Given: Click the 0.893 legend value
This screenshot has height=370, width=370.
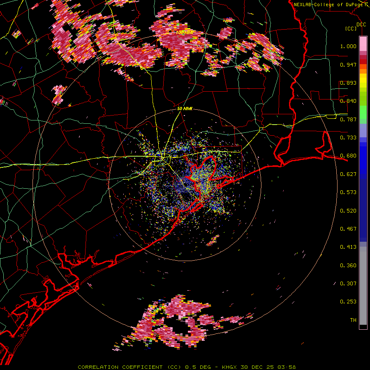Looking at the screenshot, I should click(x=348, y=83).
